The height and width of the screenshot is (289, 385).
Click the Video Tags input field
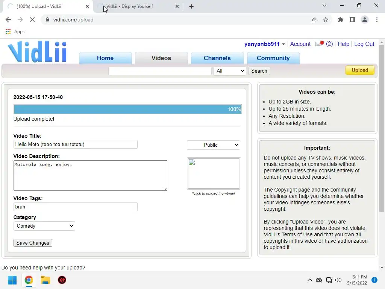point(75,207)
